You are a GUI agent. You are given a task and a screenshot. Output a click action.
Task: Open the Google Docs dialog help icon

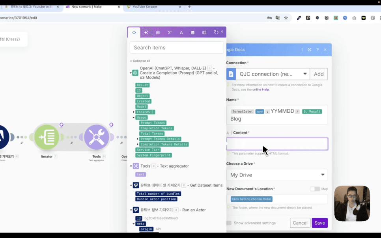tap(317, 50)
